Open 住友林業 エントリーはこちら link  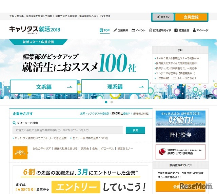(x=176, y=78)
